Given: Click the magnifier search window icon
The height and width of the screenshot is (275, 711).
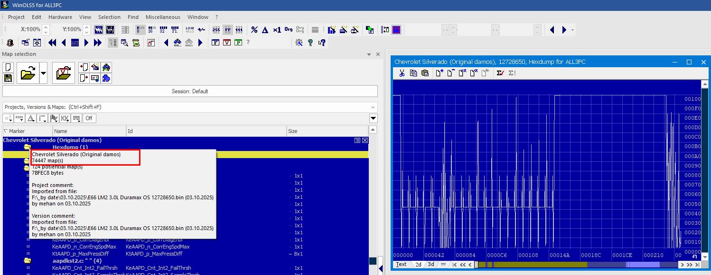Looking at the screenshot, I should pyautogui.click(x=124, y=43).
